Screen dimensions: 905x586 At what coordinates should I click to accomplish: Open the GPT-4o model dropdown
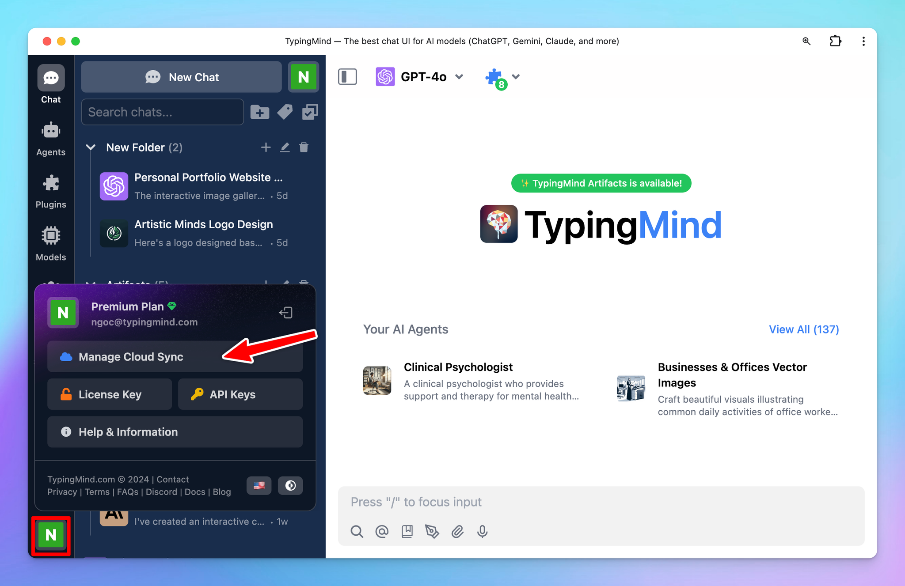pos(420,77)
